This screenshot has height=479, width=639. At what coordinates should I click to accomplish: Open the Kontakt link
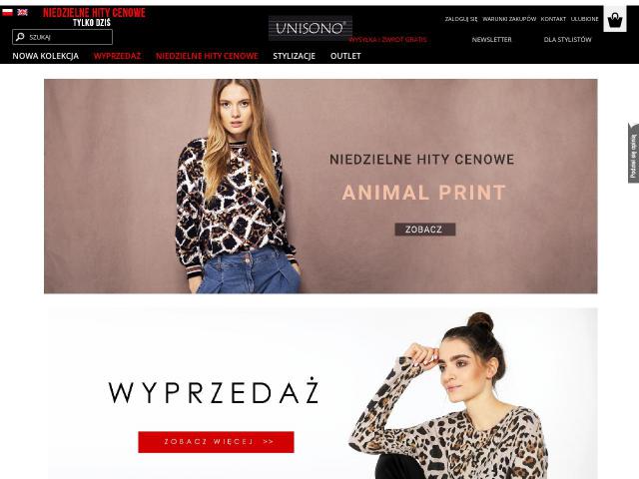[x=553, y=19]
